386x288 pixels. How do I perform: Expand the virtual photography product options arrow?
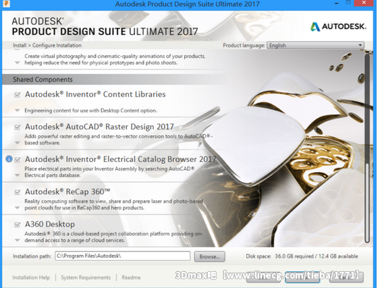click(18, 63)
